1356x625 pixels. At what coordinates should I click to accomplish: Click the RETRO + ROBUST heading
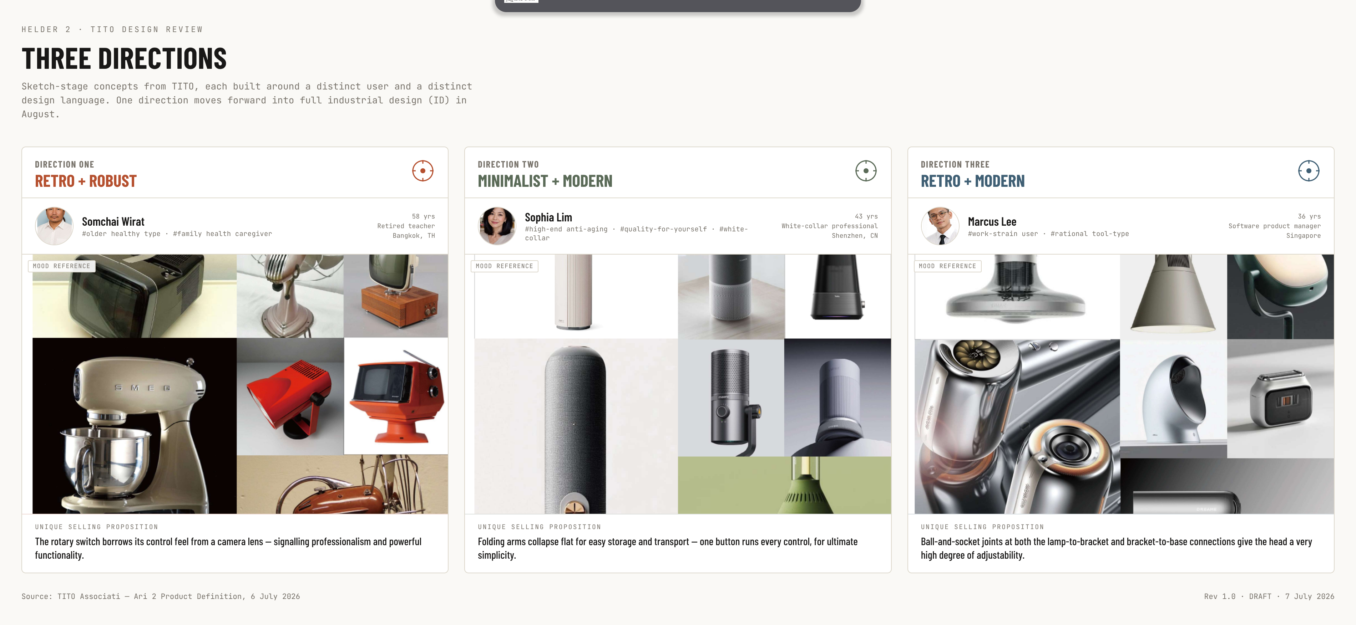86,181
